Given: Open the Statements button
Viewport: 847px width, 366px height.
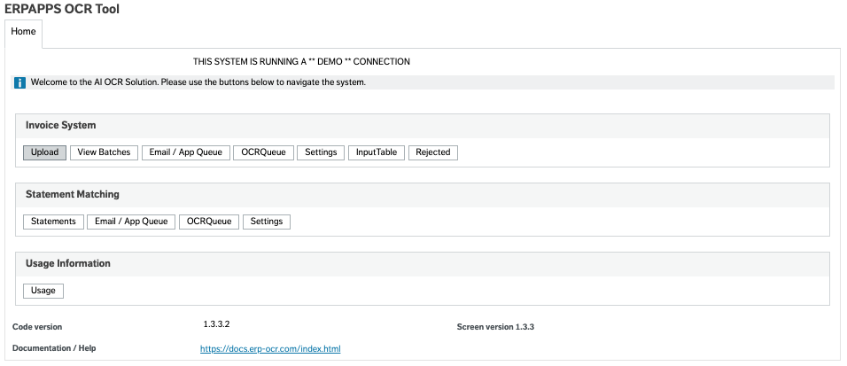Looking at the screenshot, I should click(53, 222).
